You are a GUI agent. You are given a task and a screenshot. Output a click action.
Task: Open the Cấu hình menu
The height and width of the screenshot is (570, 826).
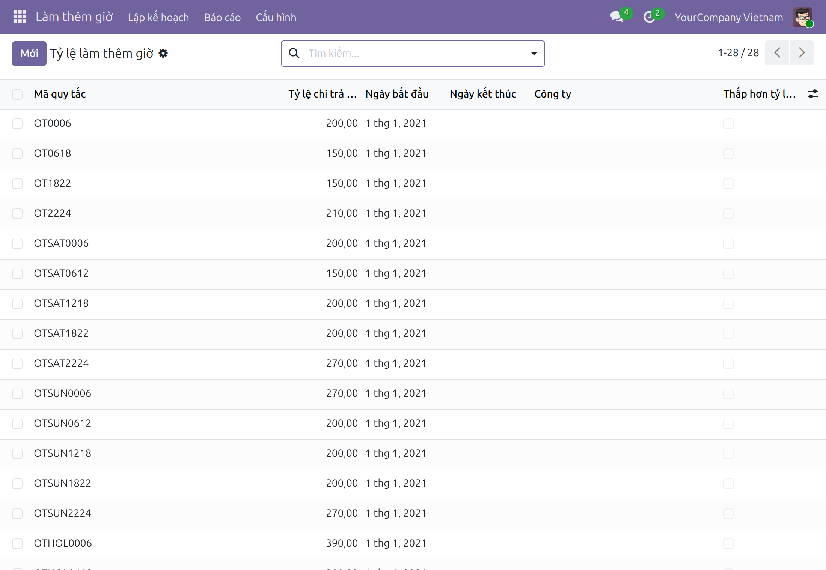coord(276,17)
